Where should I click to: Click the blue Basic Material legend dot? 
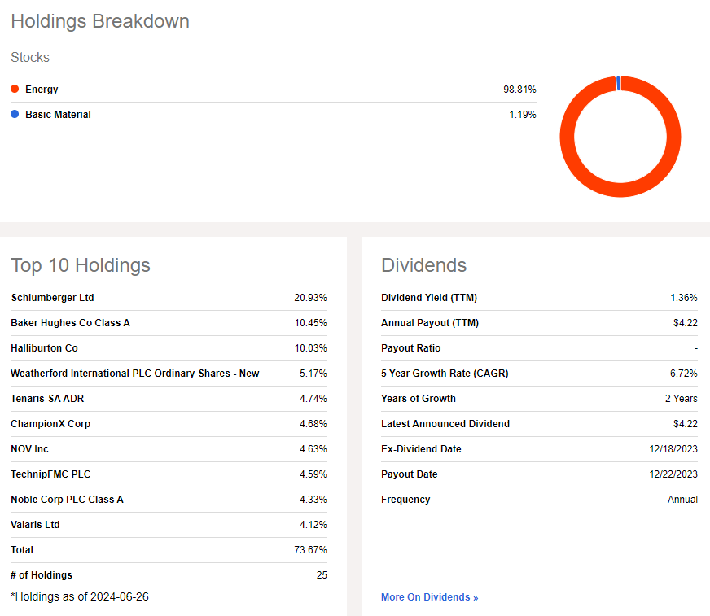(15, 114)
